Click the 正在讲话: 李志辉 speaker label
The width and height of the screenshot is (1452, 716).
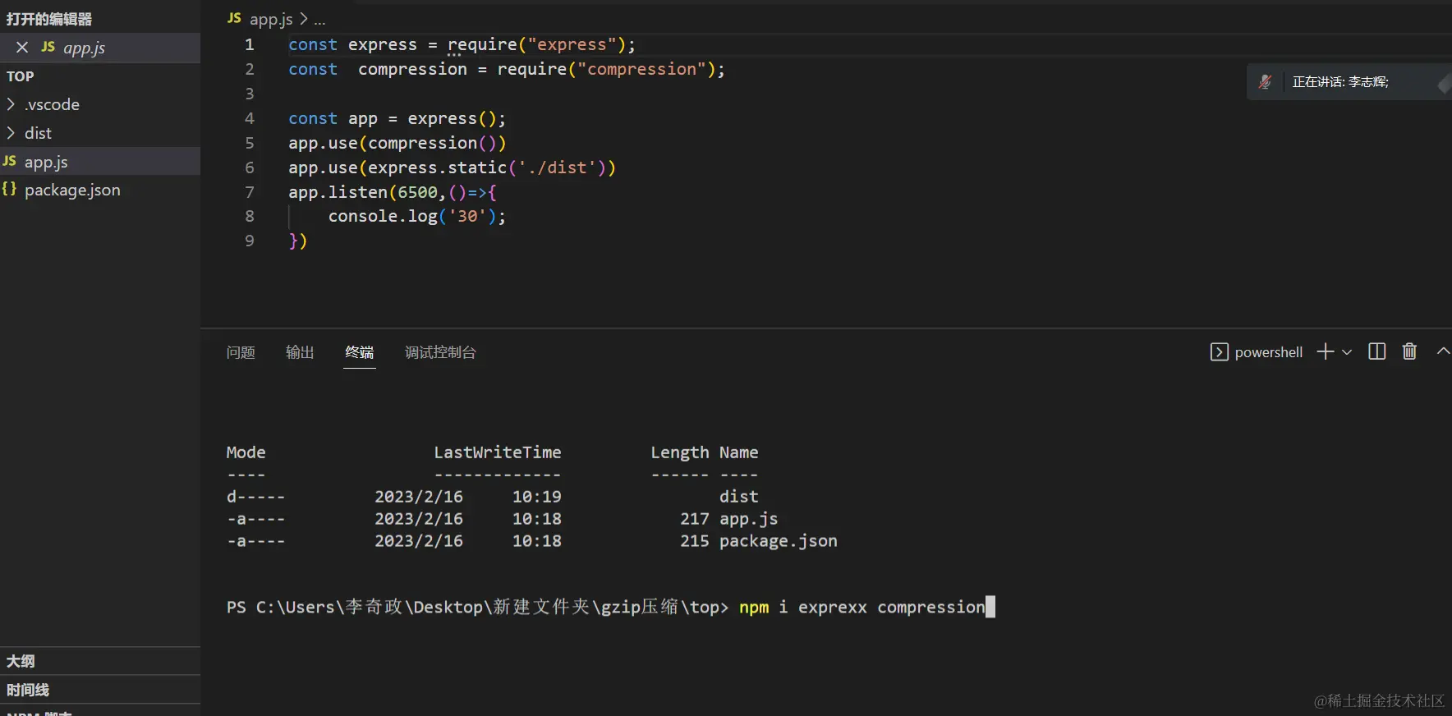click(x=1340, y=81)
